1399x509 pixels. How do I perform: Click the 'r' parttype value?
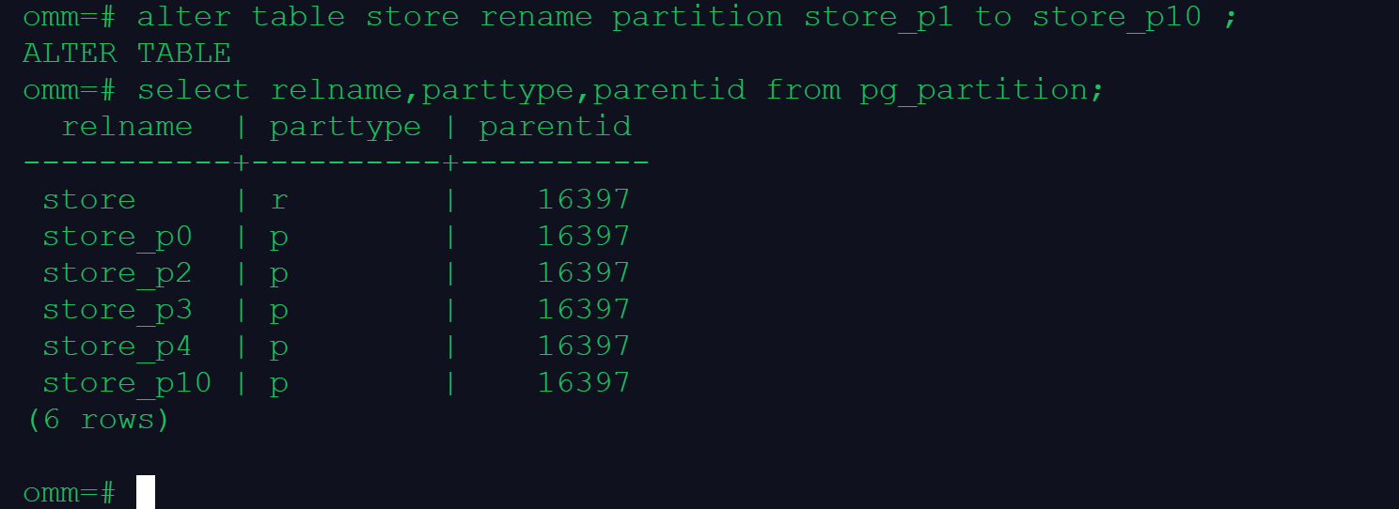click(279, 201)
